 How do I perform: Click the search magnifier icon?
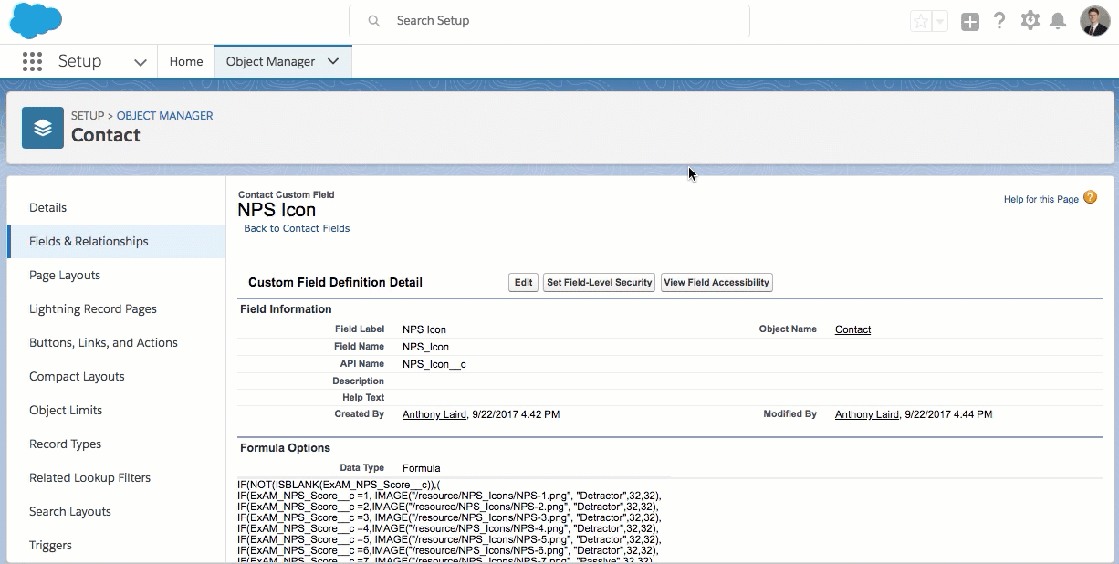click(x=372, y=20)
